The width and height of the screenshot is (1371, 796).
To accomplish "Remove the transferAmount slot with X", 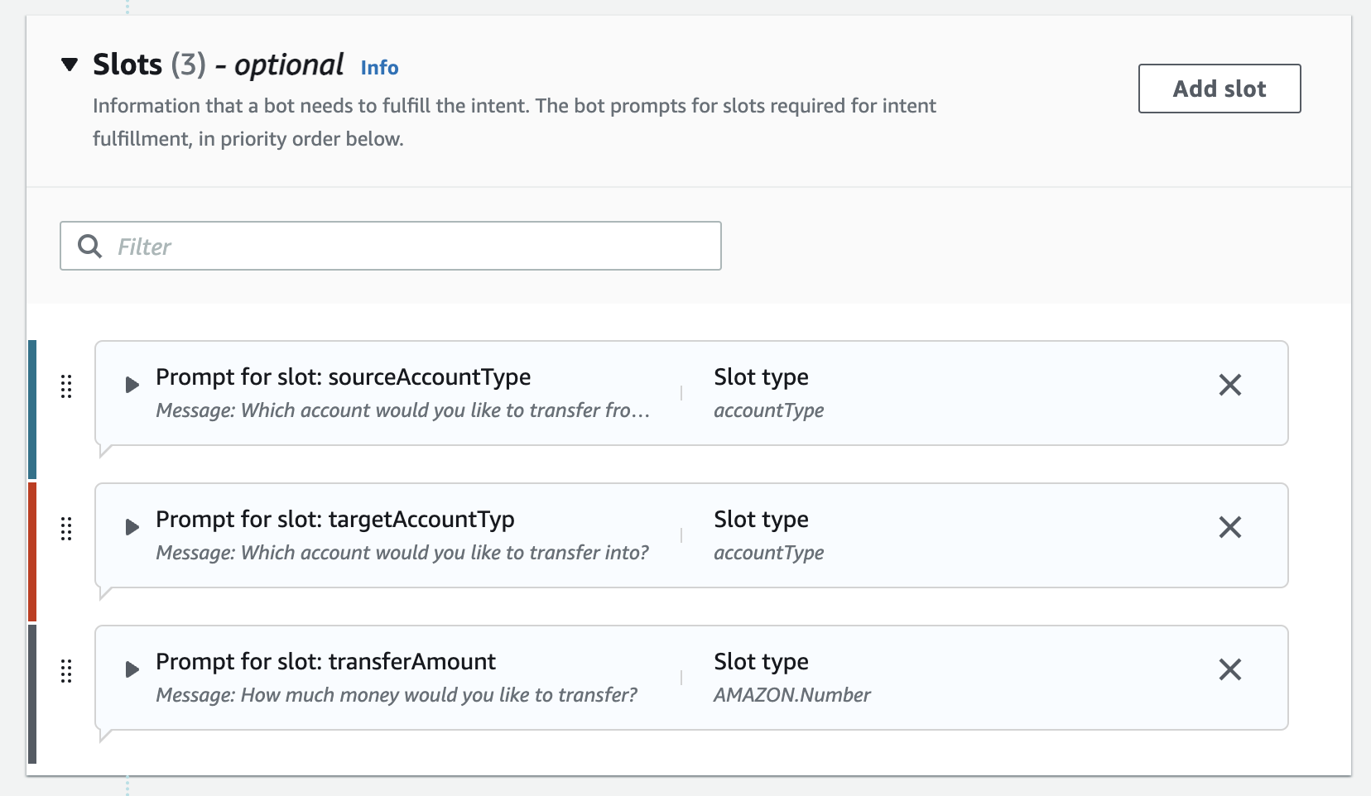I will pyautogui.click(x=1229, y=669).
